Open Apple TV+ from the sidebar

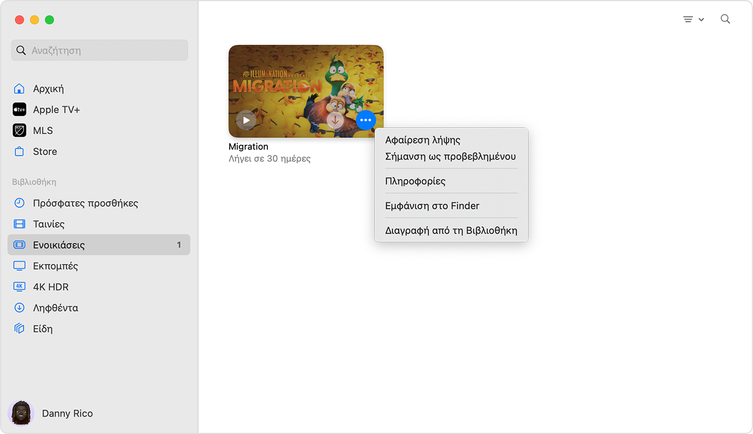click(56, 110)
